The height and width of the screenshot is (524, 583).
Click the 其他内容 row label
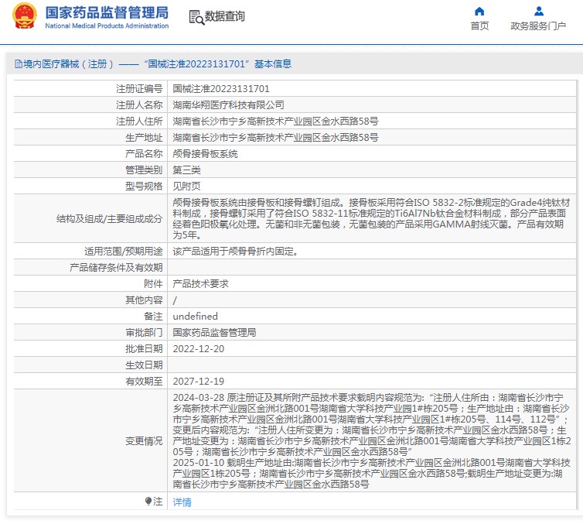pyautogui.click(x=144, y=300)
